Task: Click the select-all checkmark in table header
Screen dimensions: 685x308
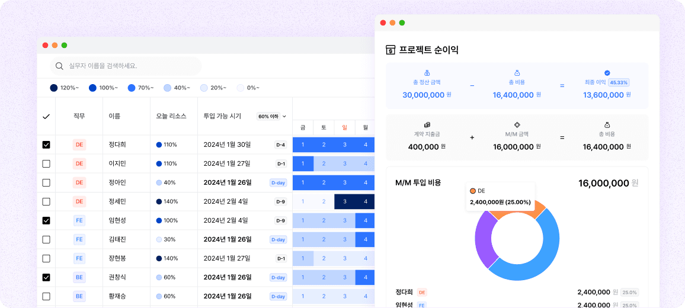Action: [x=46, y=116]
